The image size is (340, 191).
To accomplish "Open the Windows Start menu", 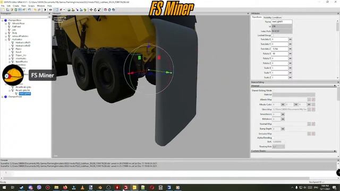I will pos(4,187).
